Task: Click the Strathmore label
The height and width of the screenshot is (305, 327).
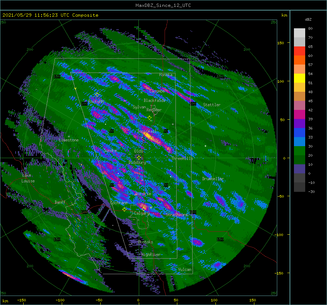Action: [x=177, y=215]
